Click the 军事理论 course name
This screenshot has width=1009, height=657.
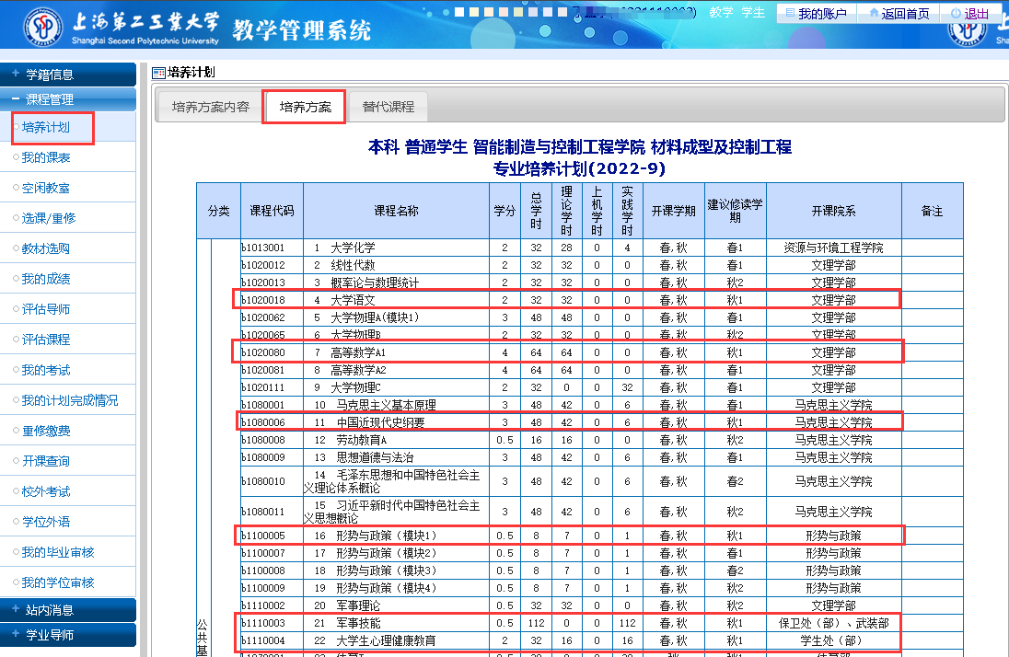coord(358,605)
